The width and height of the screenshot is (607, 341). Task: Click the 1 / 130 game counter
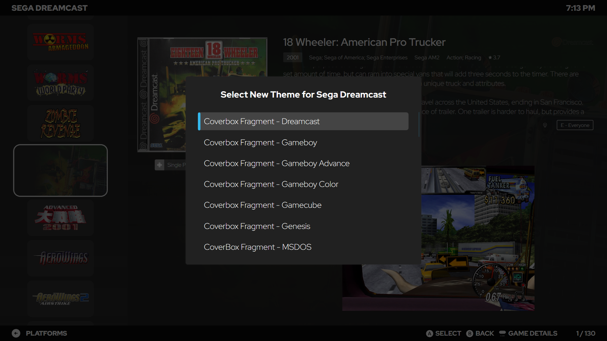coord(586,333)
